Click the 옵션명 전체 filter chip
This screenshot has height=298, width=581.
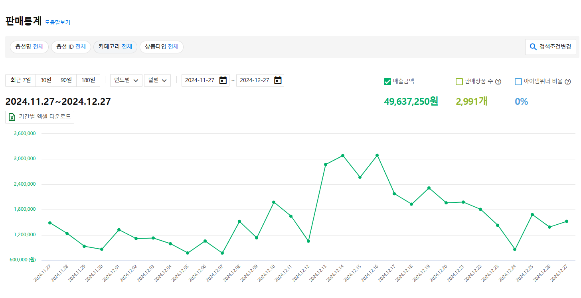29,47
